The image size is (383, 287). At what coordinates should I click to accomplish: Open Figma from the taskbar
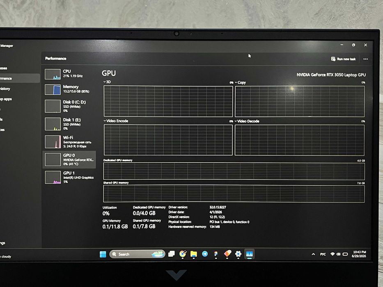(216, 254)
